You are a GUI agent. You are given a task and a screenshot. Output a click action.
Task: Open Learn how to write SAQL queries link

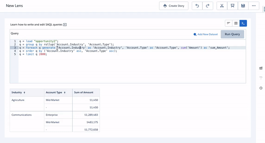coord(36,24)
